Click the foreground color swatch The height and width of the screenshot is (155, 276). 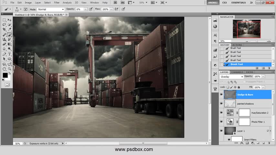coord(5,75)
